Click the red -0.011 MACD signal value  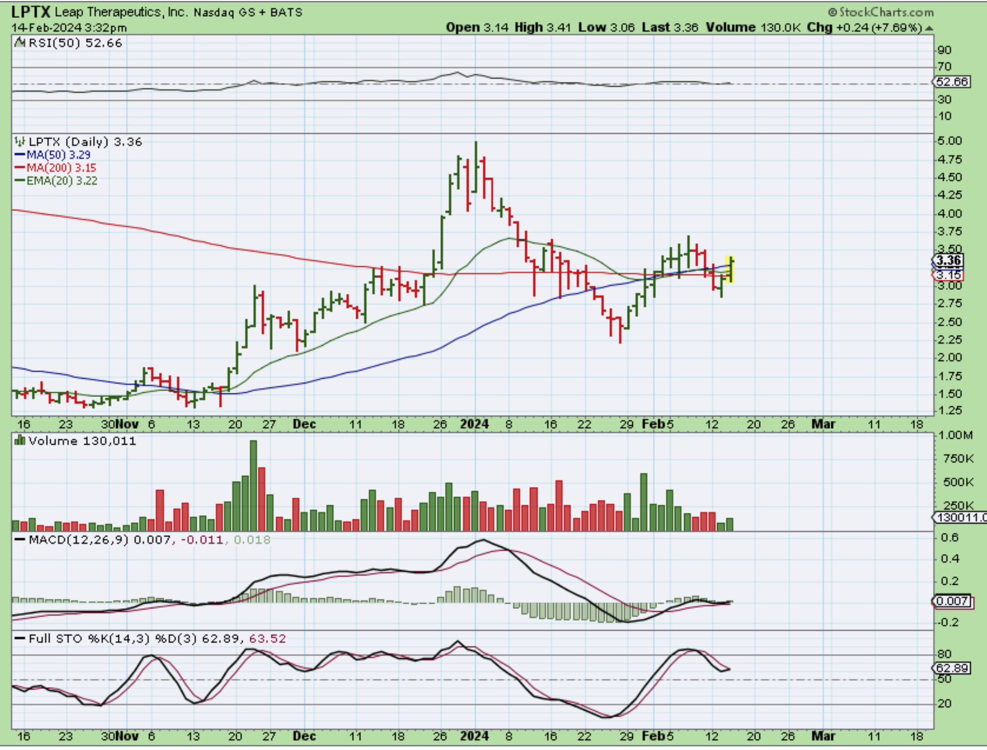point(202,540)
